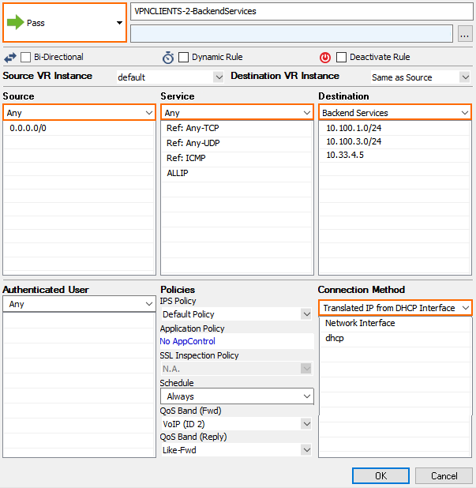This screenshot has width=476, height=488.
Task: Enable the Dynamic Rule checkbox
Action: coord(183,58)
